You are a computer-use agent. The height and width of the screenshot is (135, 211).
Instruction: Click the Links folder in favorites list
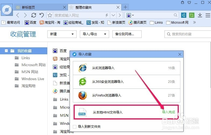pyautogui.click(x=61, y=99)
